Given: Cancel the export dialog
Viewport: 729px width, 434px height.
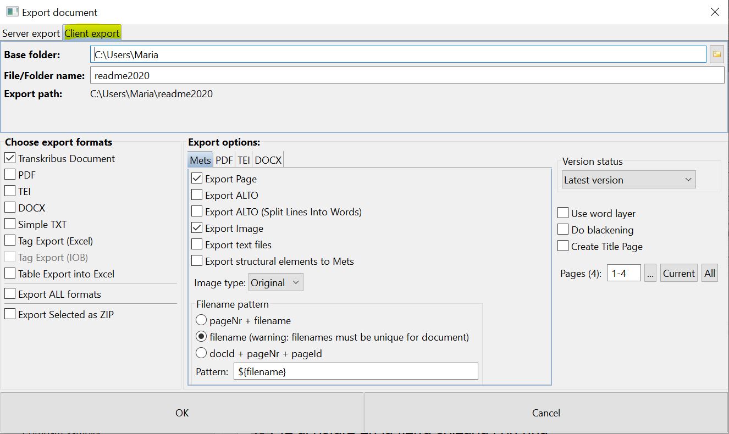Looking at the screenshot, I should point(546,413).
